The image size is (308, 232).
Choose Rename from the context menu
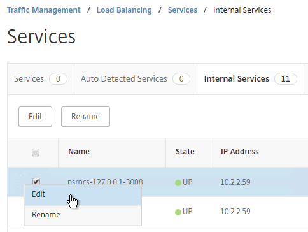pyautogui.click(x=83, y=215)
